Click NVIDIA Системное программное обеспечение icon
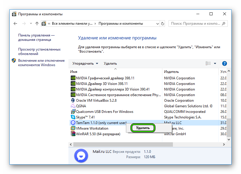This screenshot has height=174, width=241. point(73,95)
